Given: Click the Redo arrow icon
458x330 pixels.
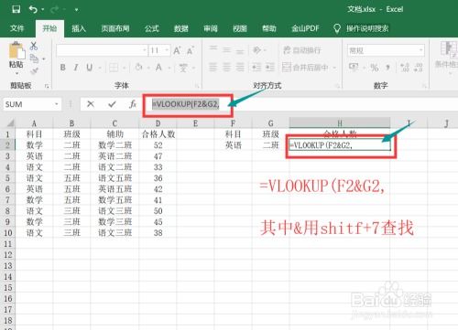Looking at the screenshot, I should pyautogui.click(x=55, y=10).
